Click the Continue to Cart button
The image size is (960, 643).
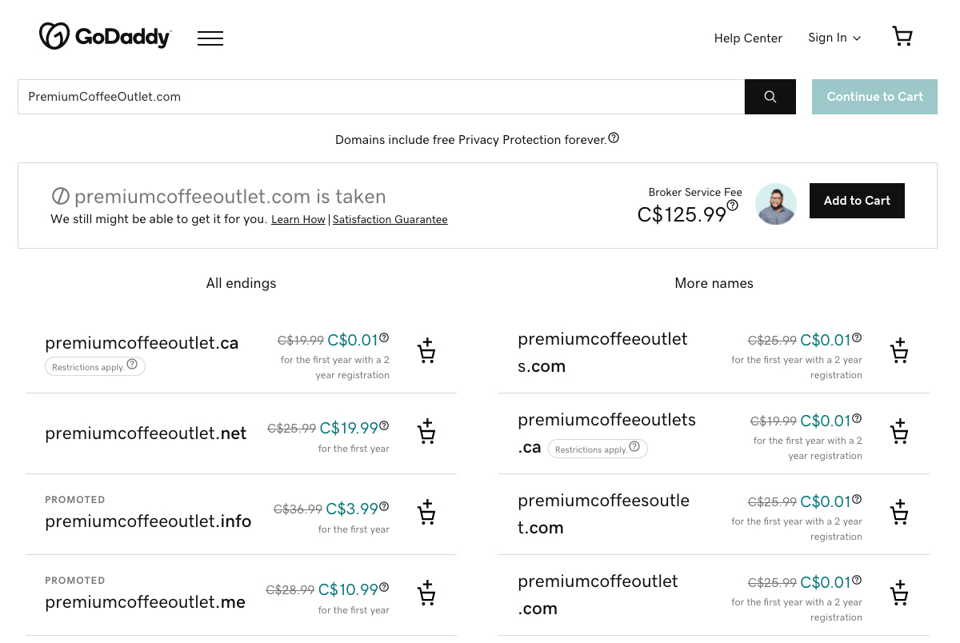tap(874, 96)
